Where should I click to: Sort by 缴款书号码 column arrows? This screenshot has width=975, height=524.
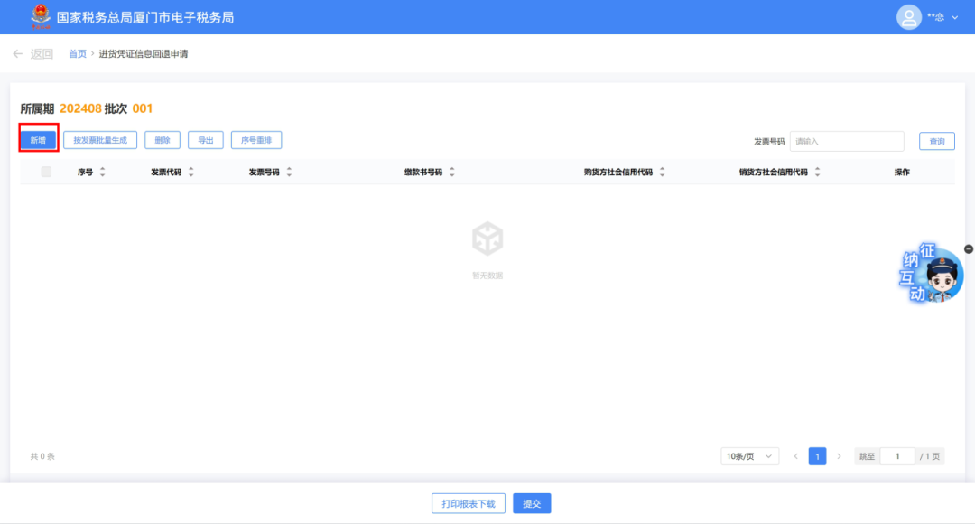tap(452, 172)
